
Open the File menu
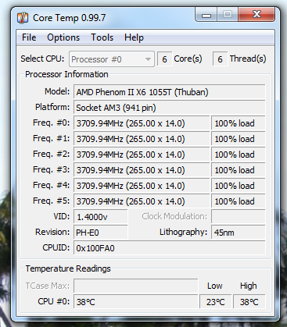coord(29,37)
